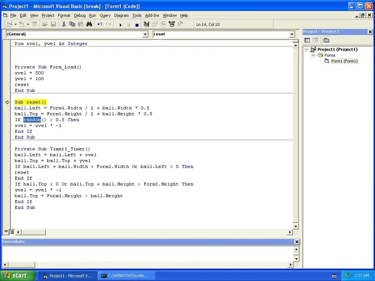Close the Immediate window

[297, 242]
